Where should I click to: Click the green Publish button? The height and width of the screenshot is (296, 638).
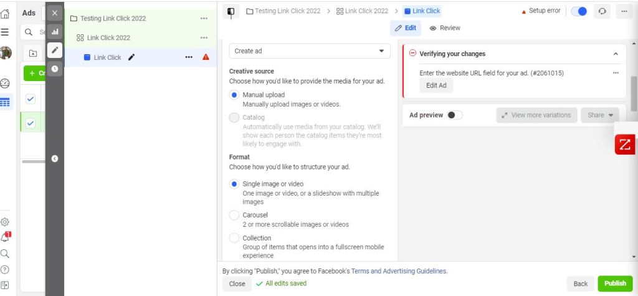(x=615, y=284)
